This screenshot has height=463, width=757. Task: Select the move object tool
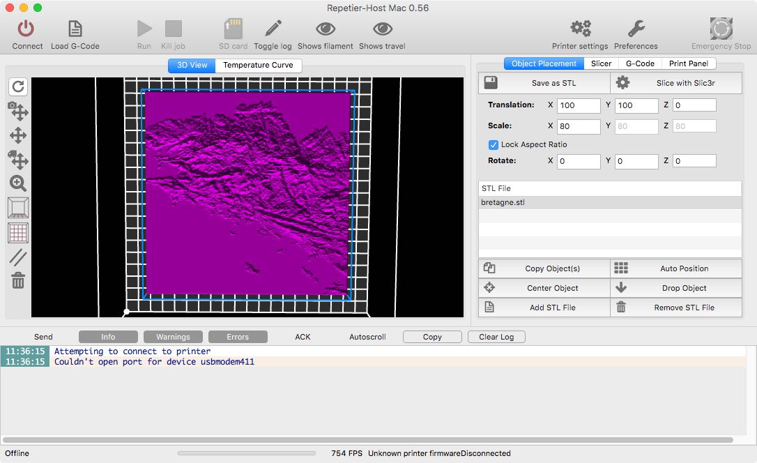pos(18,159)
